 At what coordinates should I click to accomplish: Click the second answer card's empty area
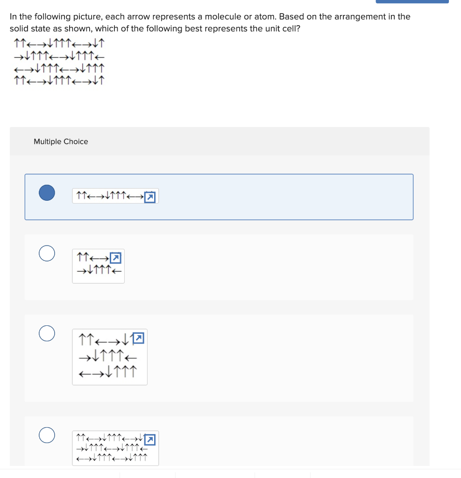269,267
